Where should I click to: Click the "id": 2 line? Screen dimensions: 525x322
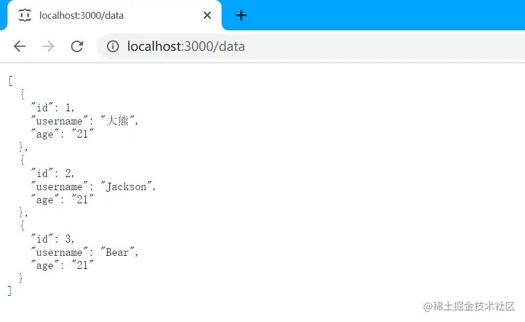click(x=53, y=173)
